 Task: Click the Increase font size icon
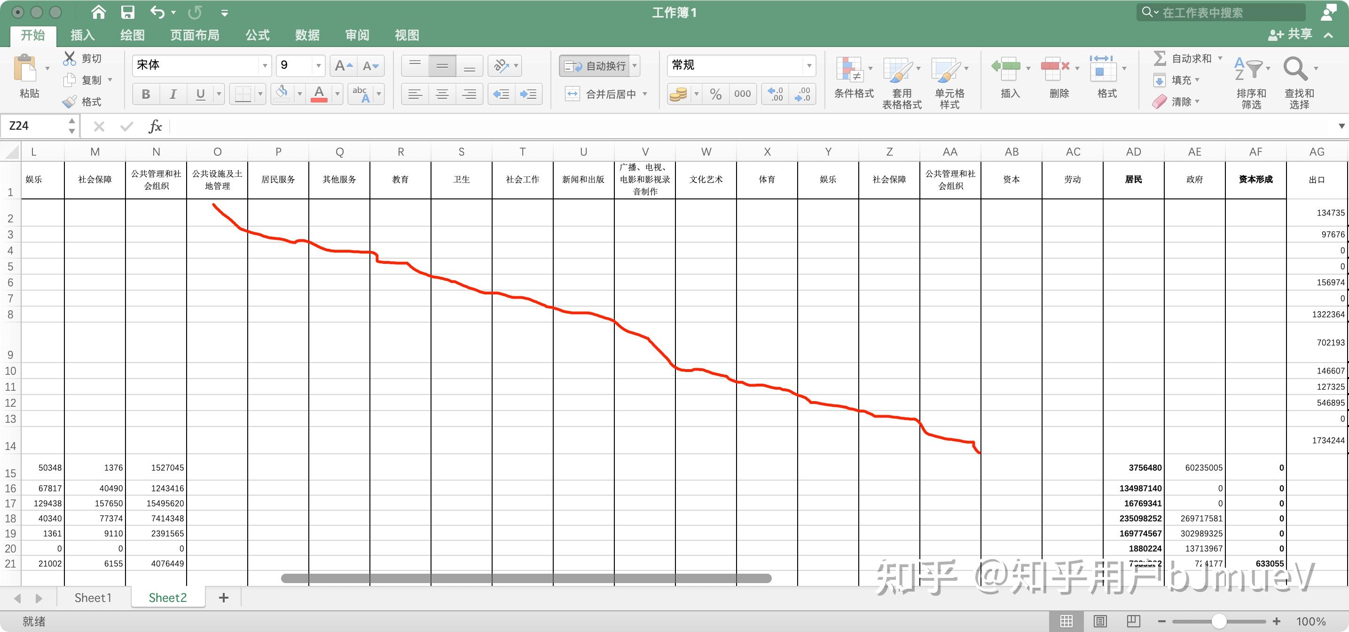(x=344, y=66)
